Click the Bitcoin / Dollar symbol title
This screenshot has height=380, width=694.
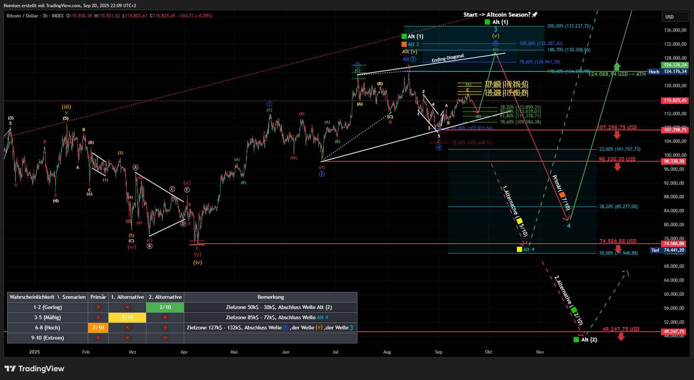[22, 16]
